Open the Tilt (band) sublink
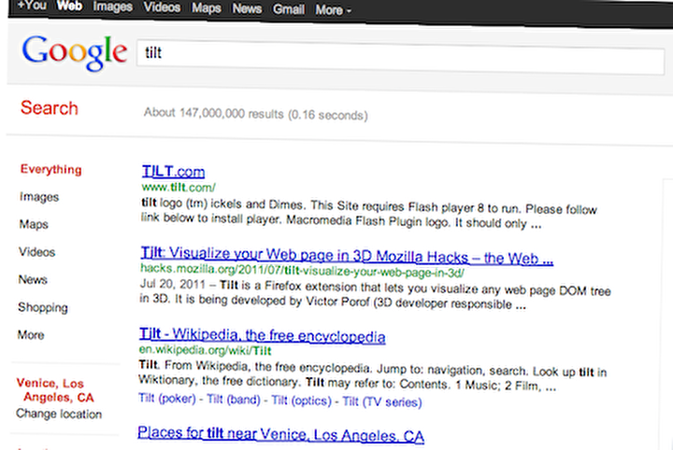 234,400
